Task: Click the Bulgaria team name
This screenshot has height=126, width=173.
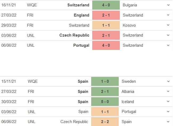Action: coord(130,5)
